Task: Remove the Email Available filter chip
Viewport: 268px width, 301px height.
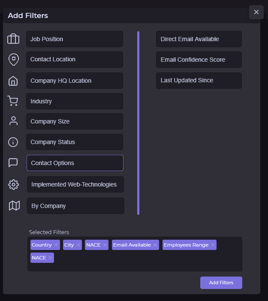Action: tap(155, 245)
